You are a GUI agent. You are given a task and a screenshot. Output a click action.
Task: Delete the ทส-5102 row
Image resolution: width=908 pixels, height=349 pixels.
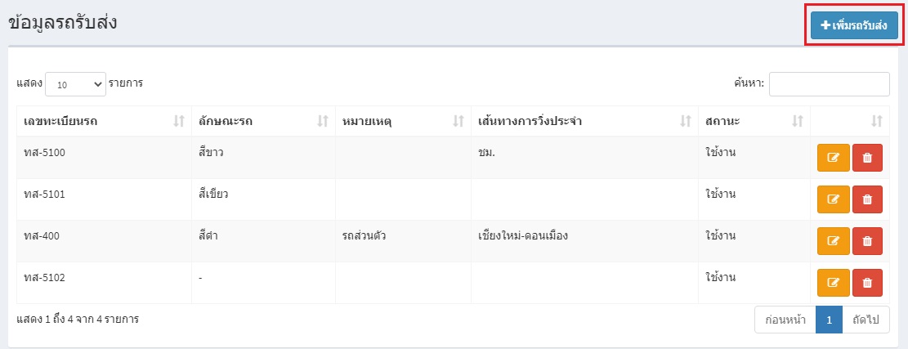pyautogui.click(x=867, y=283)
